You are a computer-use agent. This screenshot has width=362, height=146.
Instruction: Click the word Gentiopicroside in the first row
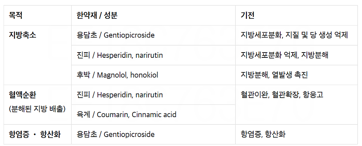click(129, 35)
